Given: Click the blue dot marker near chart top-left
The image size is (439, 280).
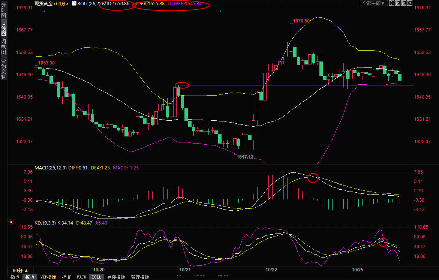Looking at the screenshot, I should click(44, 11).
